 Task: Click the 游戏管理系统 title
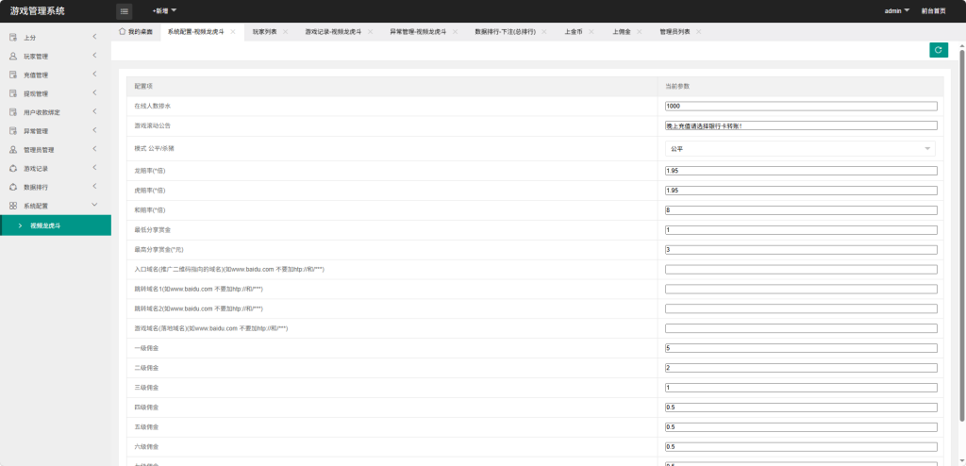click(x=37, y=11)
